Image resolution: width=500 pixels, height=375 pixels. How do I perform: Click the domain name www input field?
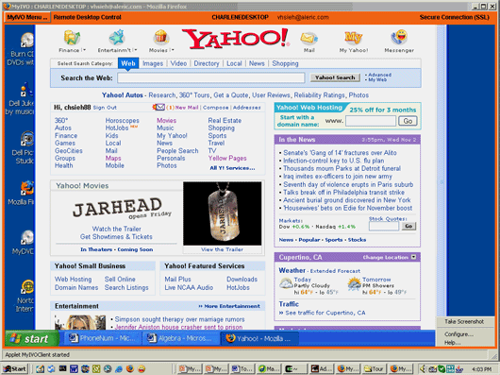(x=371, y=121)
